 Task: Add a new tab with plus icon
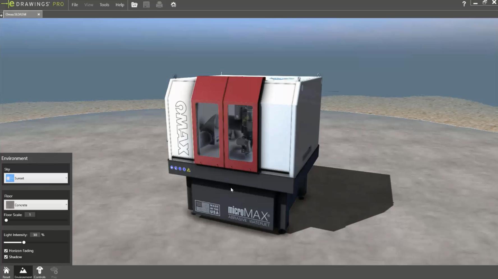point(1,15)
